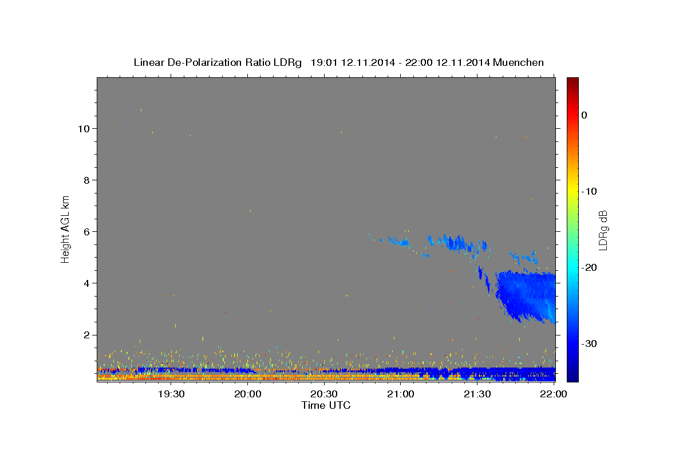The height and width of the screenshot is (458, 687).
Task: Click the dark red top of the colorbar
Action: pos(572,83)
